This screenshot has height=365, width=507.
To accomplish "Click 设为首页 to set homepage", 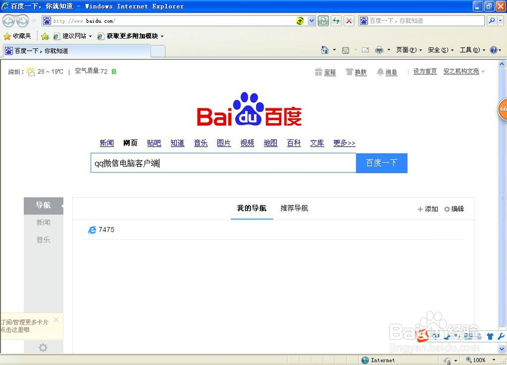I will (424, 71).
